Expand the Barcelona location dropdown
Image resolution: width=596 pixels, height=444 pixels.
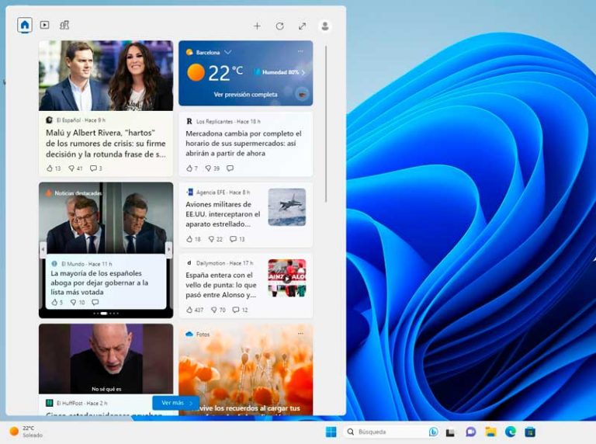[228, 52]
